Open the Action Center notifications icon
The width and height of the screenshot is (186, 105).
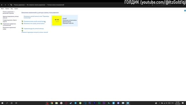[183, 103]
